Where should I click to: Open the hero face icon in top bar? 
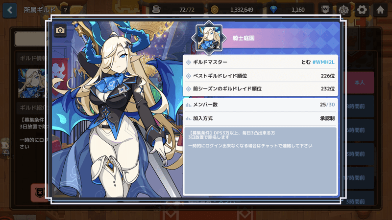(343, 10)
